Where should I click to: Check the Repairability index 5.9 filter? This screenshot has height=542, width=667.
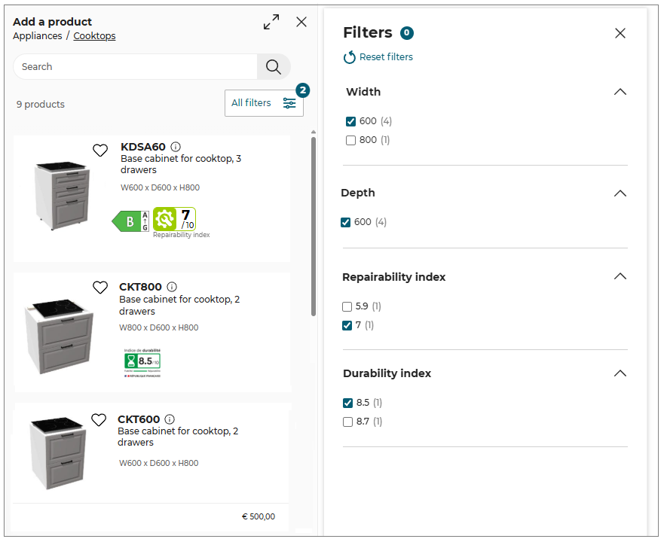pos(348,306)
